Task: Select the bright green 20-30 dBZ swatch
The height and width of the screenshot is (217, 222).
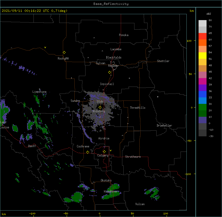Action: [202, 107]
